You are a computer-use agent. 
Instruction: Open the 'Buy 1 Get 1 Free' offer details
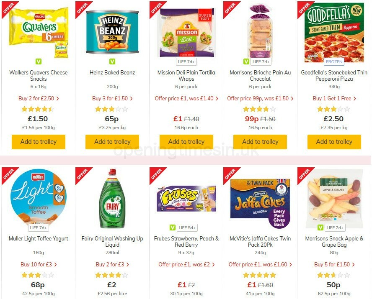333,99
